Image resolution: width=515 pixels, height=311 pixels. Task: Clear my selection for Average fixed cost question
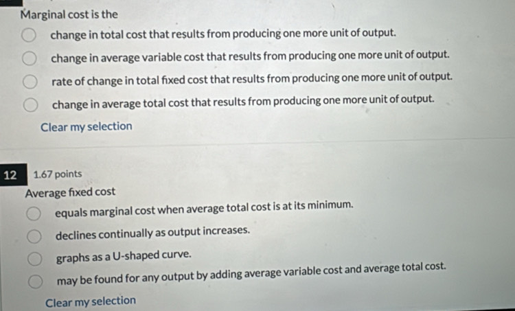91,301
